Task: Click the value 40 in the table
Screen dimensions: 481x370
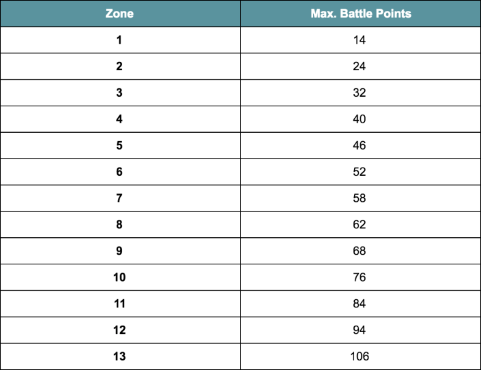Action: pyautogui.click(x=359, y=119)
